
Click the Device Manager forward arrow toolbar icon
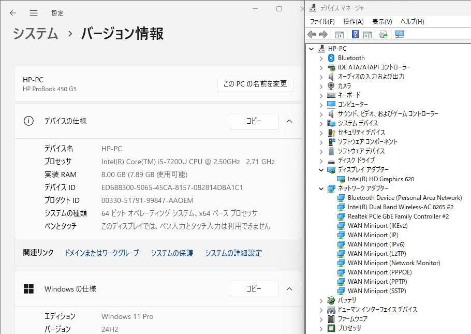coord(323,35)
